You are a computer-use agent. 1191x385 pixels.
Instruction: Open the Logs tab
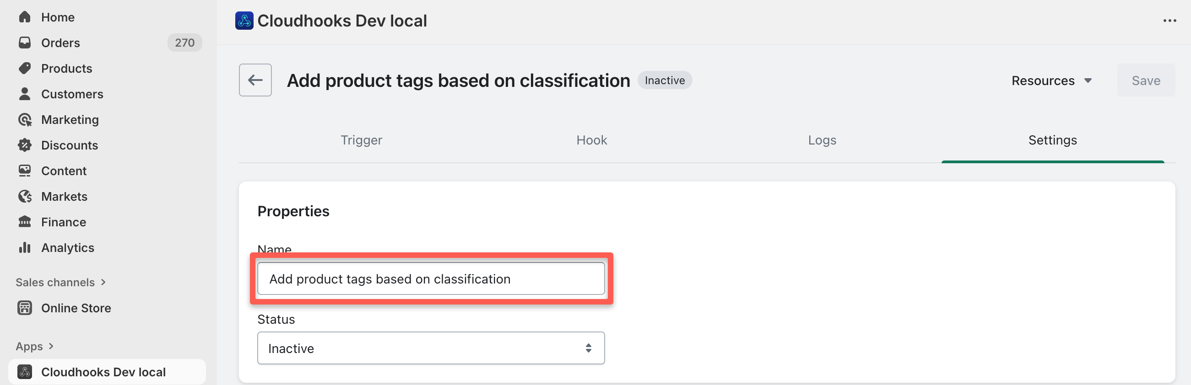[822, 140]
